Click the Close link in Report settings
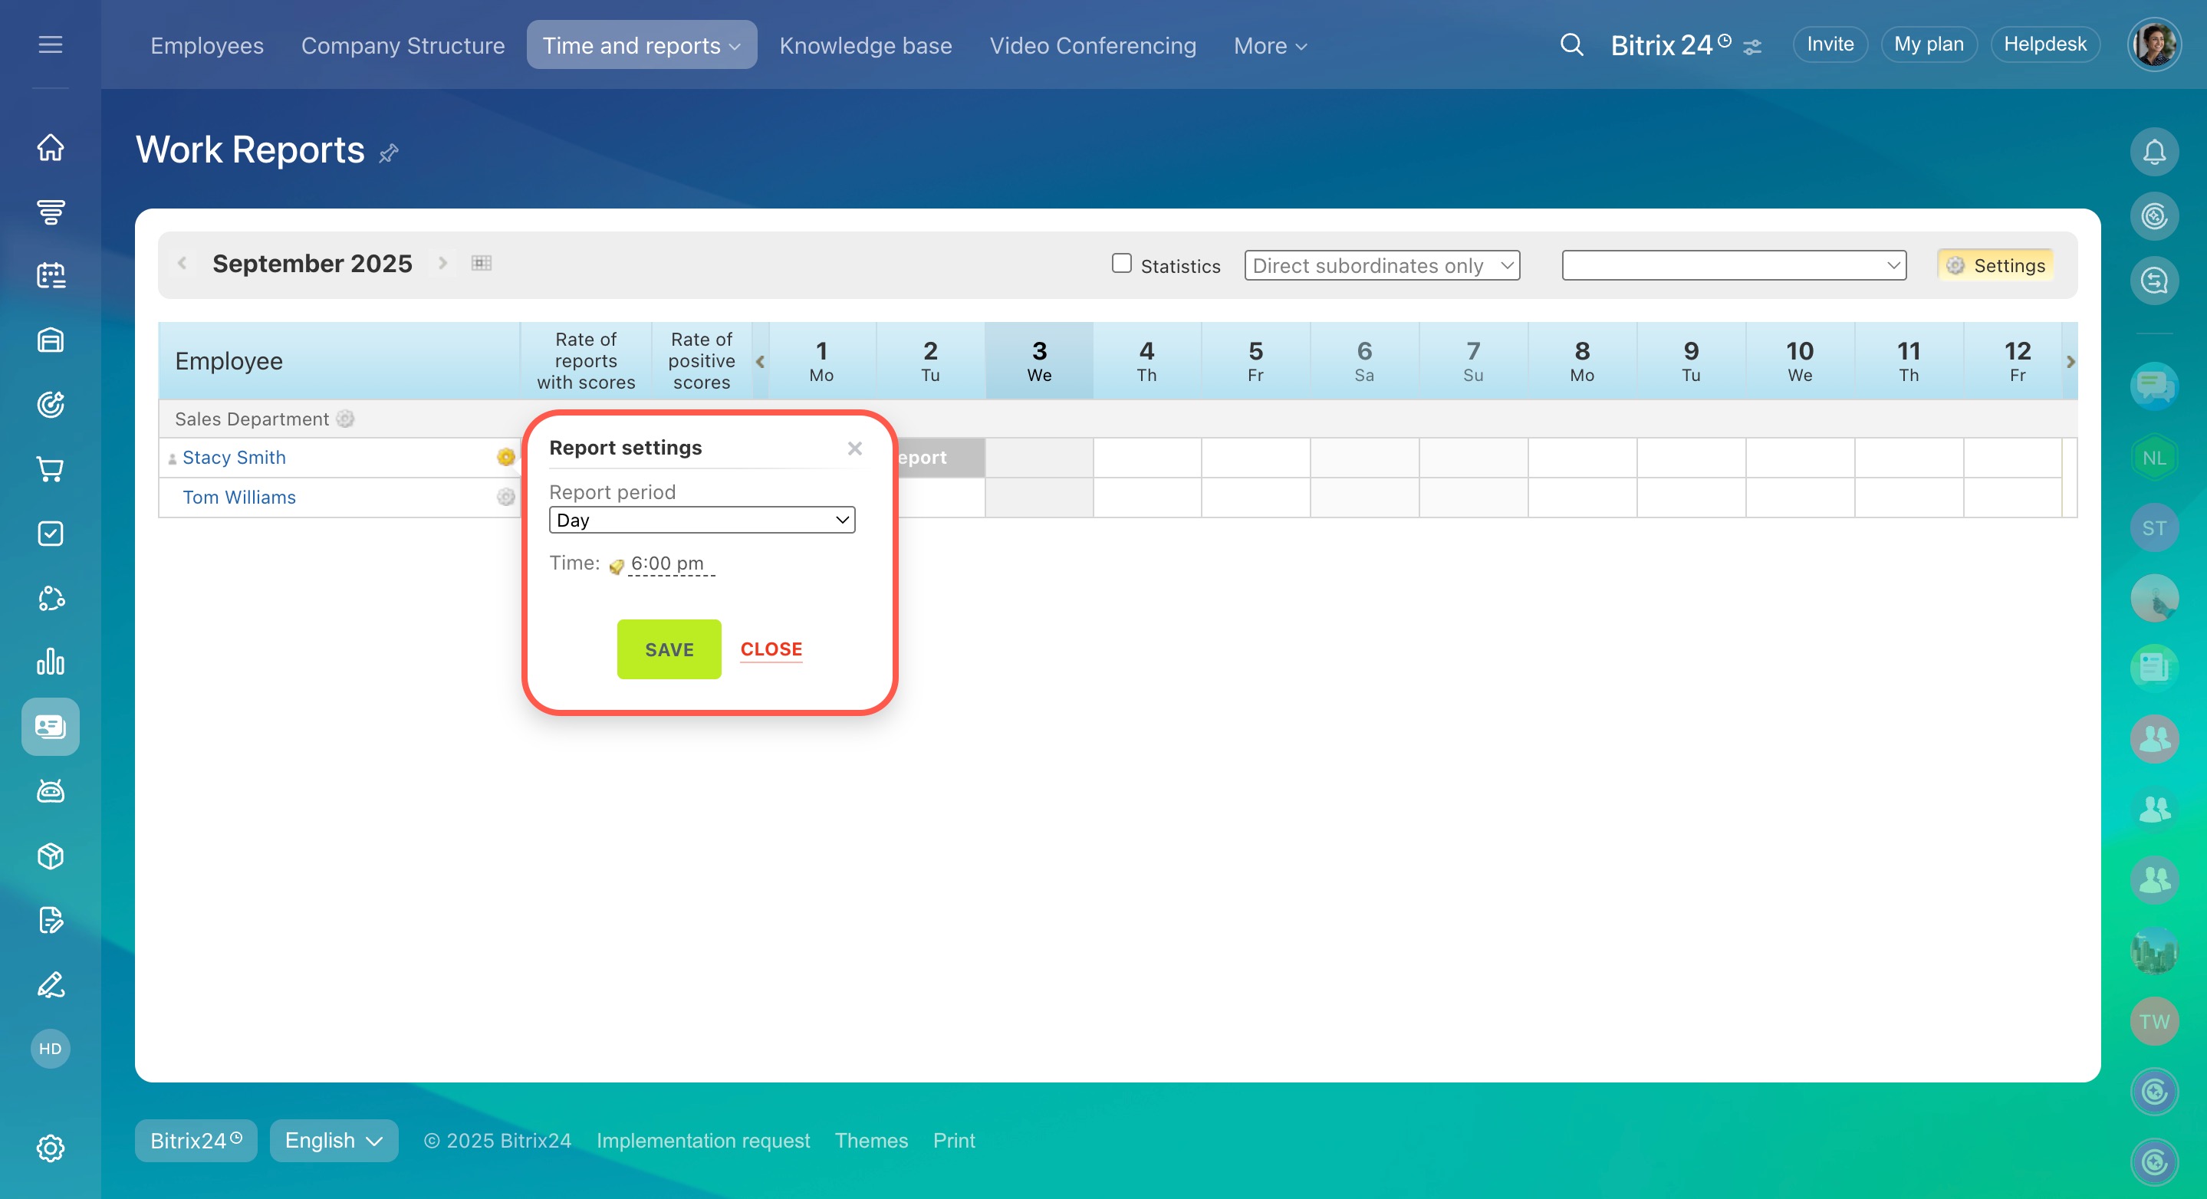Viewport: 2207px width, 1199px height. [x=771, y=649]
